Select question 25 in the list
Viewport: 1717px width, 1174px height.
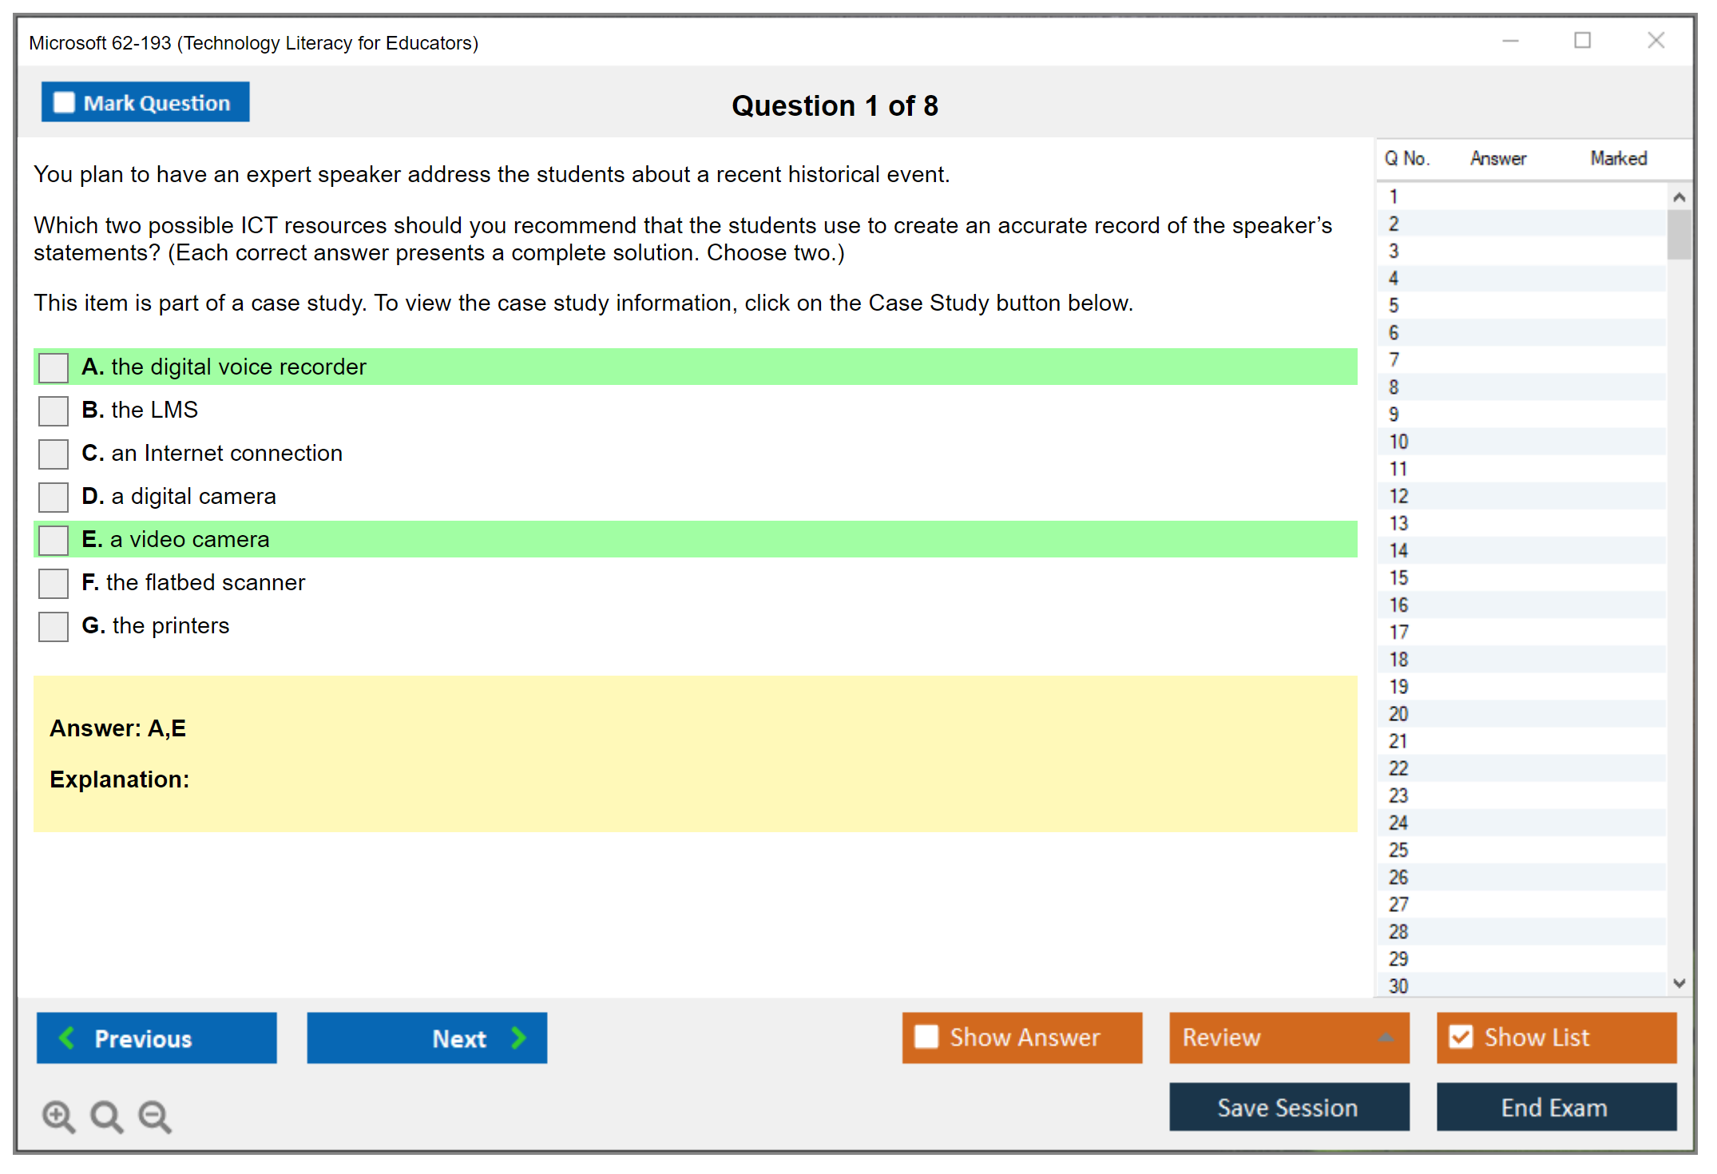pos(1398,850)
